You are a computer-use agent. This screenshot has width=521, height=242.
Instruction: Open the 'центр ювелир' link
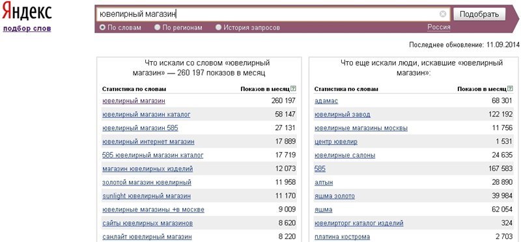point(336,141)
